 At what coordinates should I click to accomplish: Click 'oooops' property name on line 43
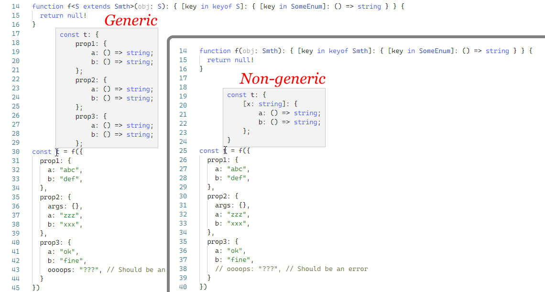[59, 270]
